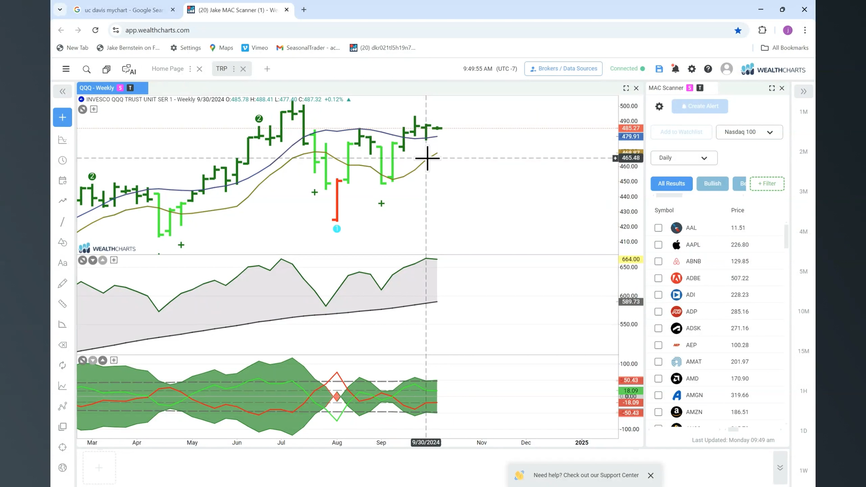Check the ABNB row checkbox

pyautogui.click(x=658, y=262)
